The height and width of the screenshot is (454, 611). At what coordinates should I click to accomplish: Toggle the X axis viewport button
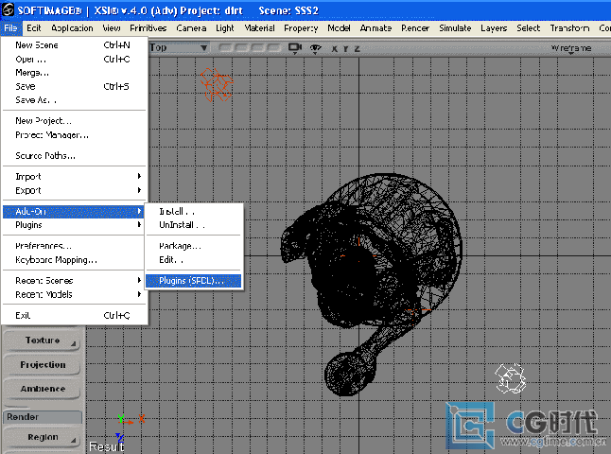coord(334,49)
